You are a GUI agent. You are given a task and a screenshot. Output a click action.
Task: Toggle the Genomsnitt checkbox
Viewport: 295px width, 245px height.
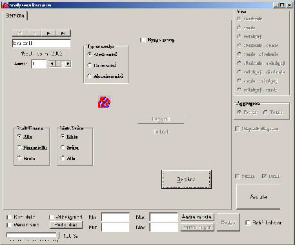point(9,225)
